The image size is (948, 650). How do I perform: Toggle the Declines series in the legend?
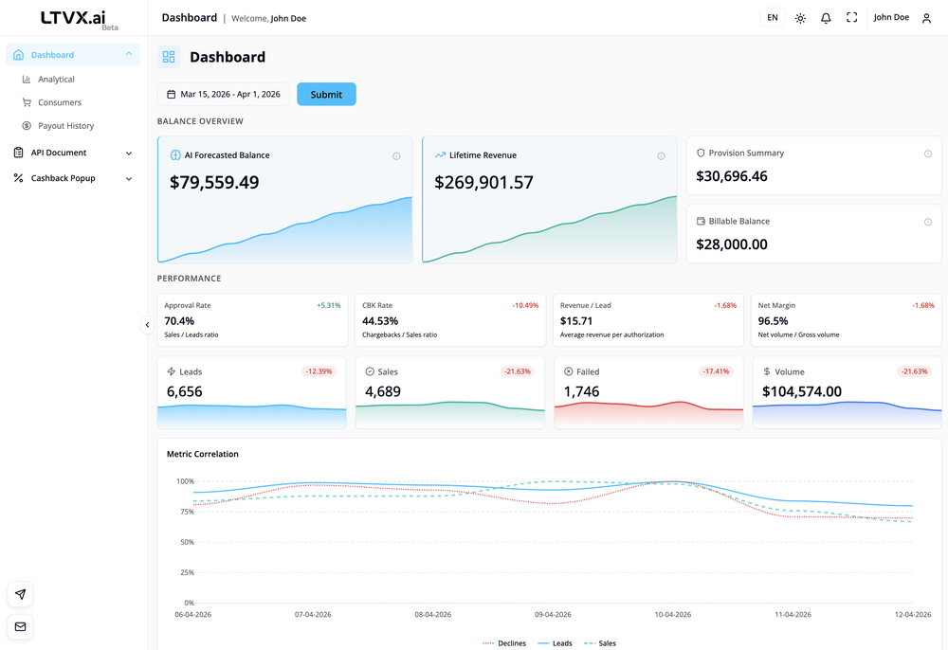coord(505,642)
